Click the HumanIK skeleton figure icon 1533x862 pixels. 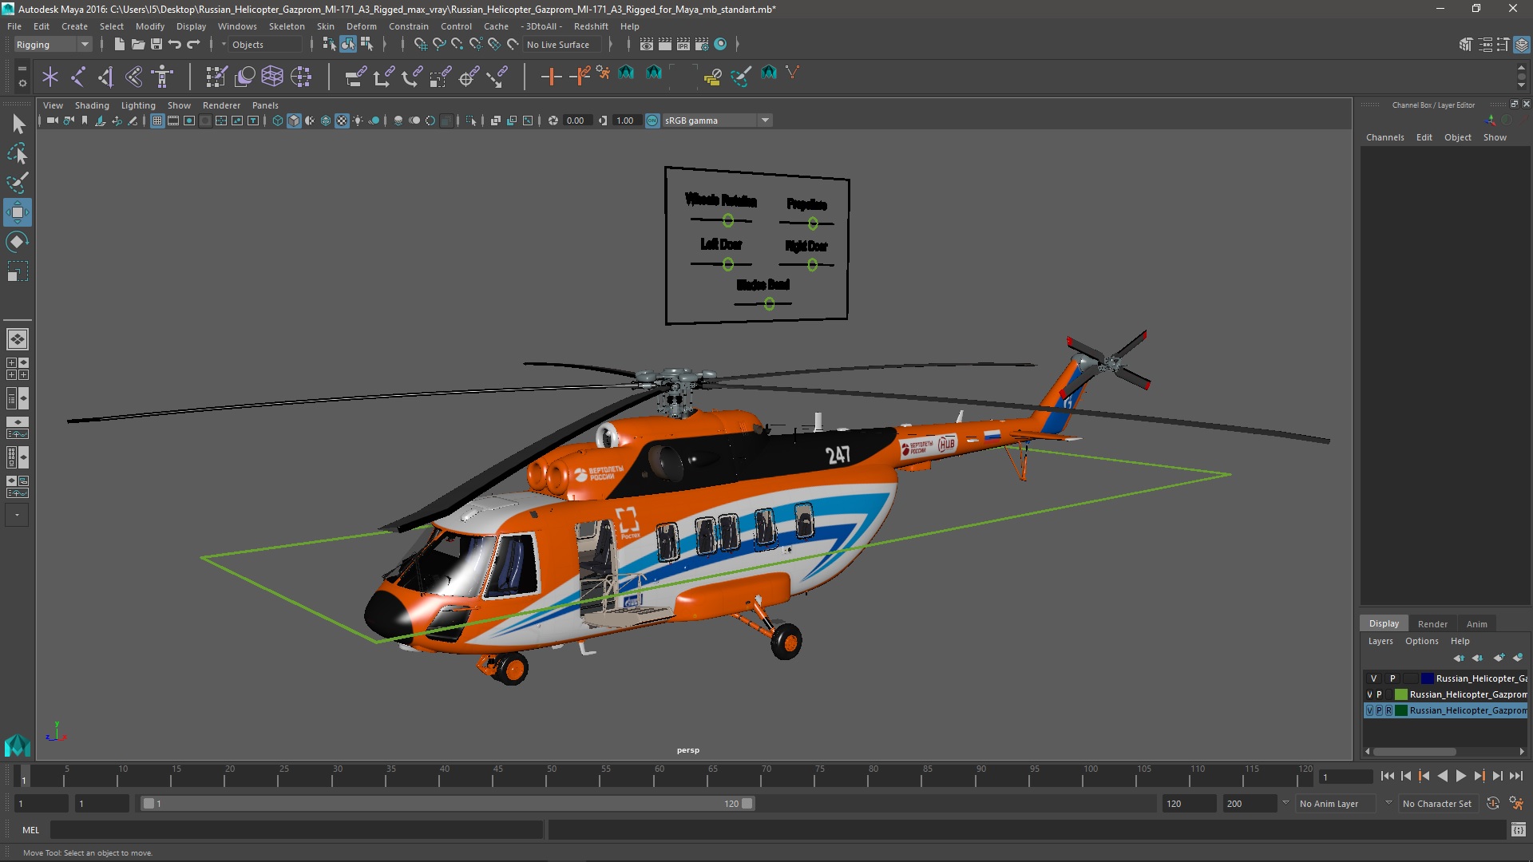(x=163, y=77)
